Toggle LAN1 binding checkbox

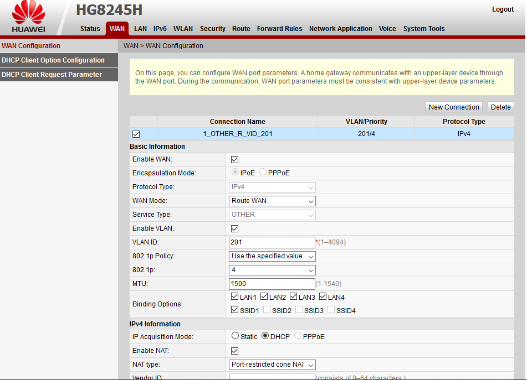pos(234,296)
